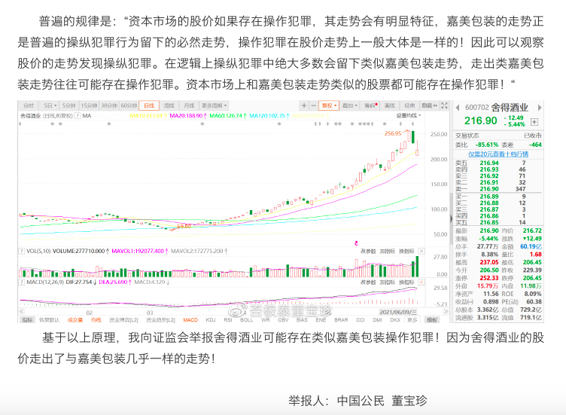Enable RSI indicator

[x=228, y=320]
